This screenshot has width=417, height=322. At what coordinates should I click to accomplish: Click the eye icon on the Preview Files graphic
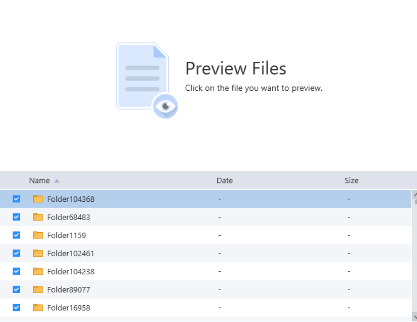pyautogui.click(x=165, y=106)
